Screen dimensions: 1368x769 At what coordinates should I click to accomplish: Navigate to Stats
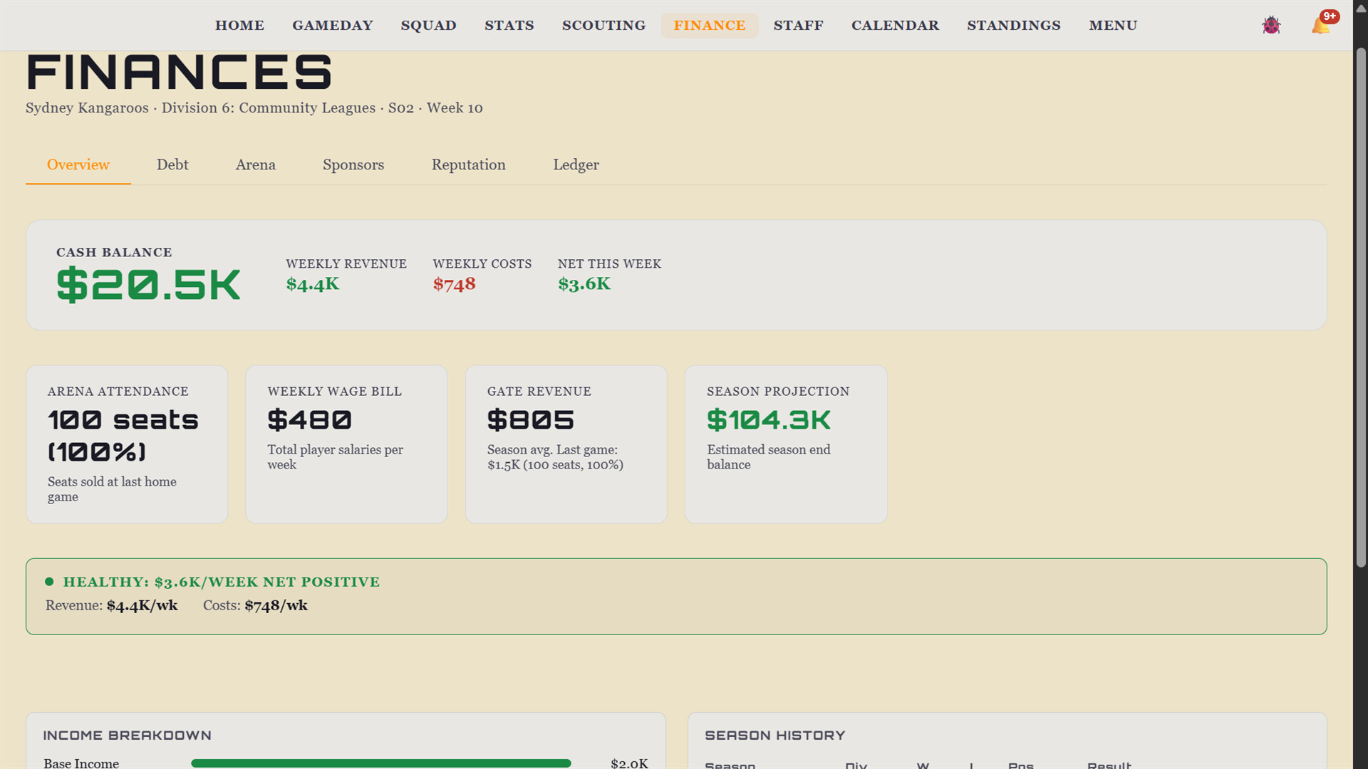click(x=509, y=26)
